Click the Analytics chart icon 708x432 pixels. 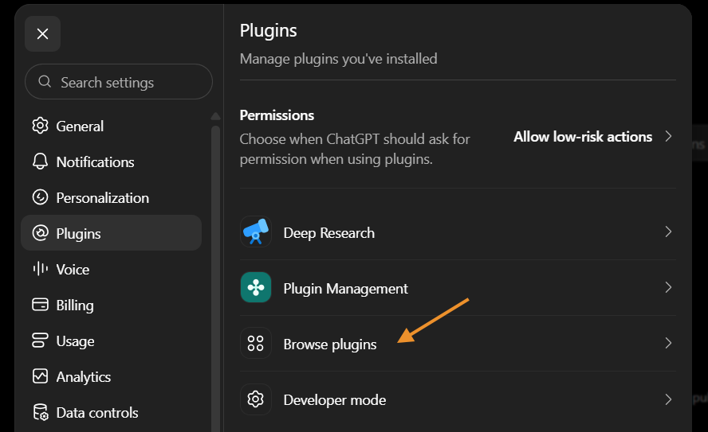40,376
